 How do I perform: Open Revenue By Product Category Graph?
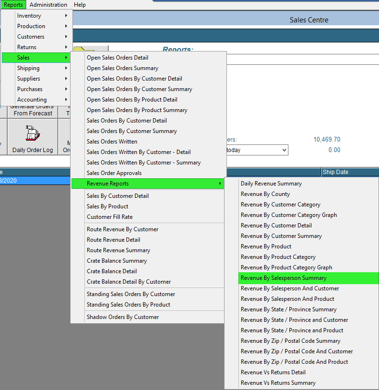coord(302,267)
